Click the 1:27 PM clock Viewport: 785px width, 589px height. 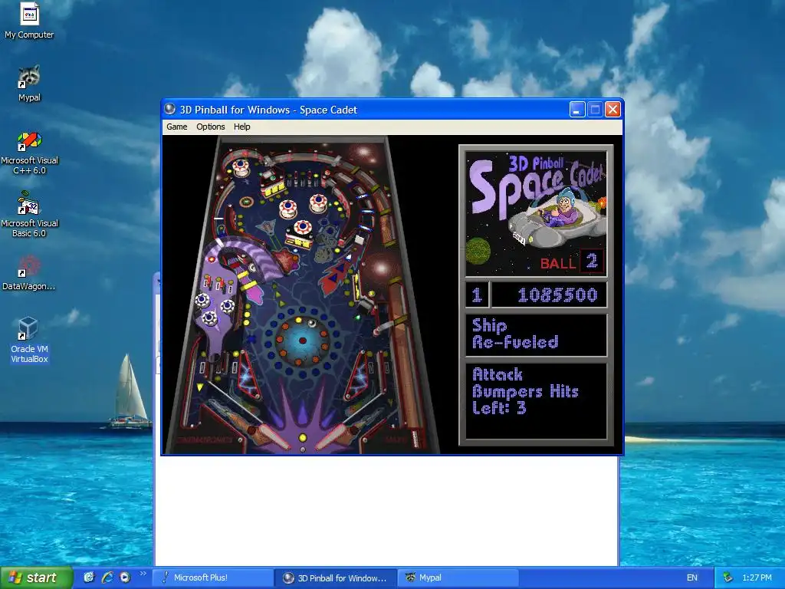[757, 577]
